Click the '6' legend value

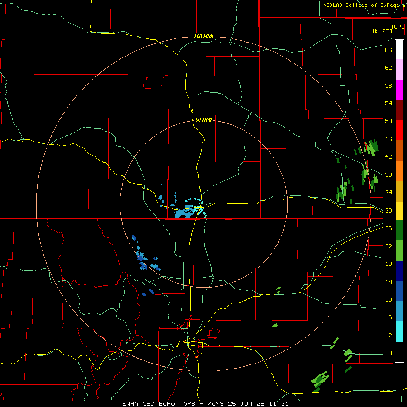(x=390, y=317)
